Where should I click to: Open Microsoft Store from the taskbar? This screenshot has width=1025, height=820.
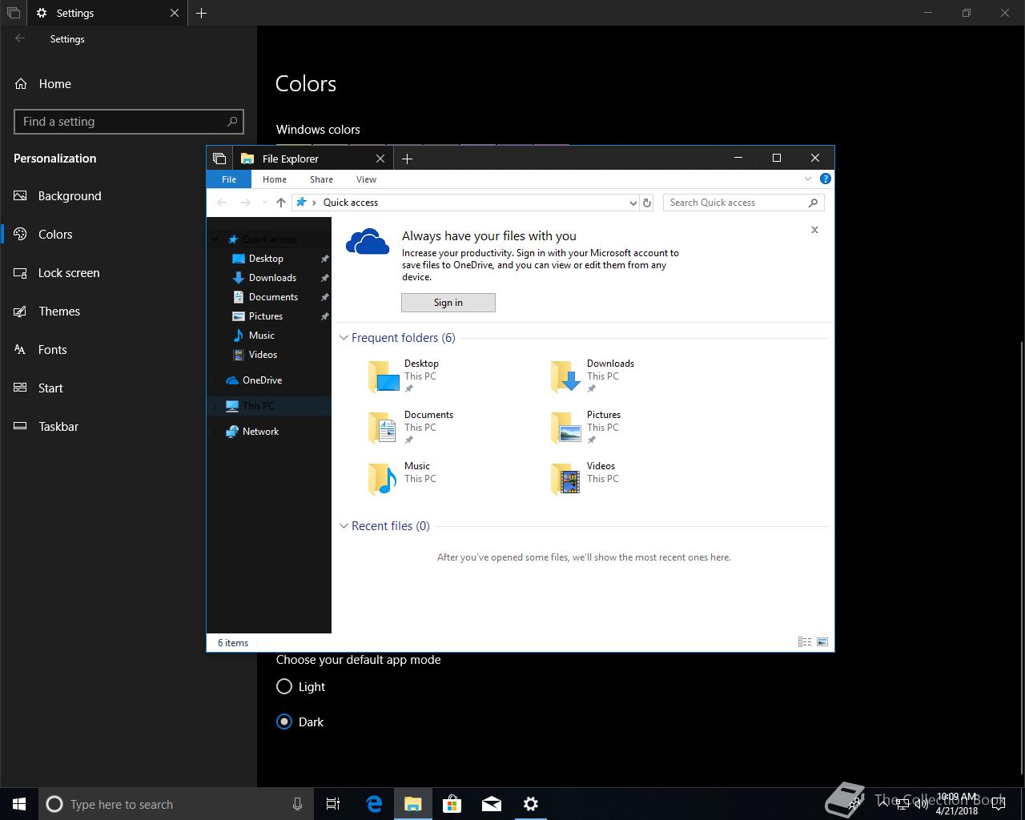tap(452, 804)
